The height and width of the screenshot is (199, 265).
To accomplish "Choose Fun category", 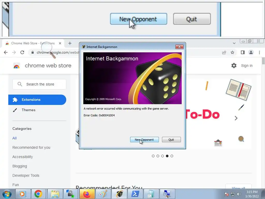I will pyautogui.click(x=16, y=184).
